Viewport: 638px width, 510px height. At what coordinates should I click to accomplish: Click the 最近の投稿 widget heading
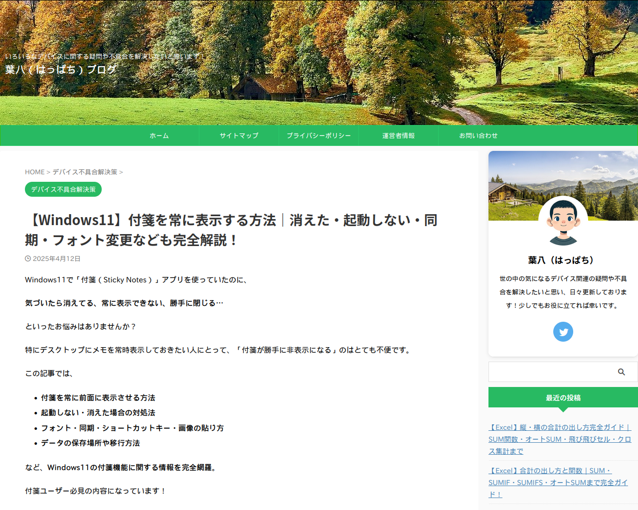click(x=563, y=397)
